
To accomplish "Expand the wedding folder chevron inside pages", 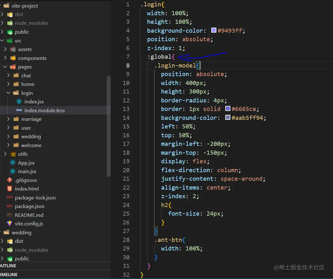I will click(x=9, y=136).
